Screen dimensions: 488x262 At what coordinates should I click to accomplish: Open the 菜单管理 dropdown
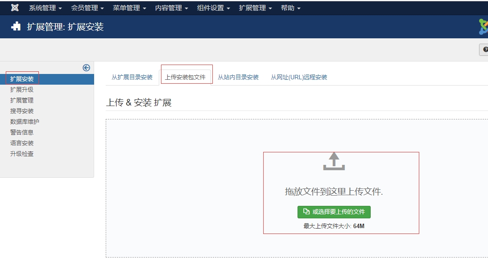[x=129, y=8]
